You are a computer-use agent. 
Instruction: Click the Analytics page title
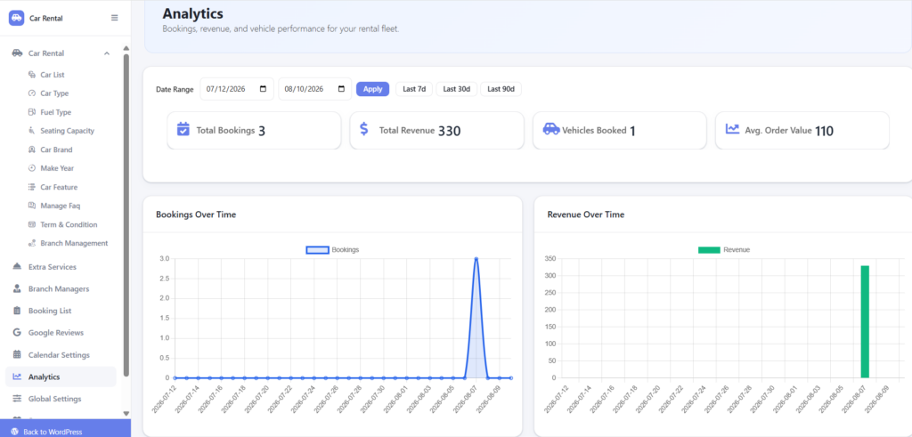coord(192,13)
